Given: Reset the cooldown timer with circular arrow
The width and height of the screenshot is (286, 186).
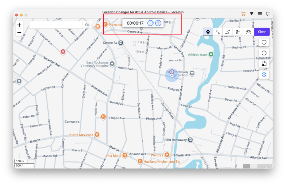Looking at the screenshot, I should pos(151,23).
